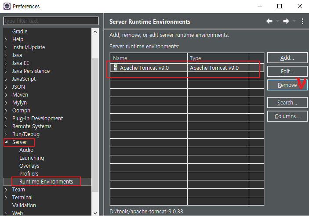
Task: Click the tree scrollbar down arrow
Action: pos(95,213)
